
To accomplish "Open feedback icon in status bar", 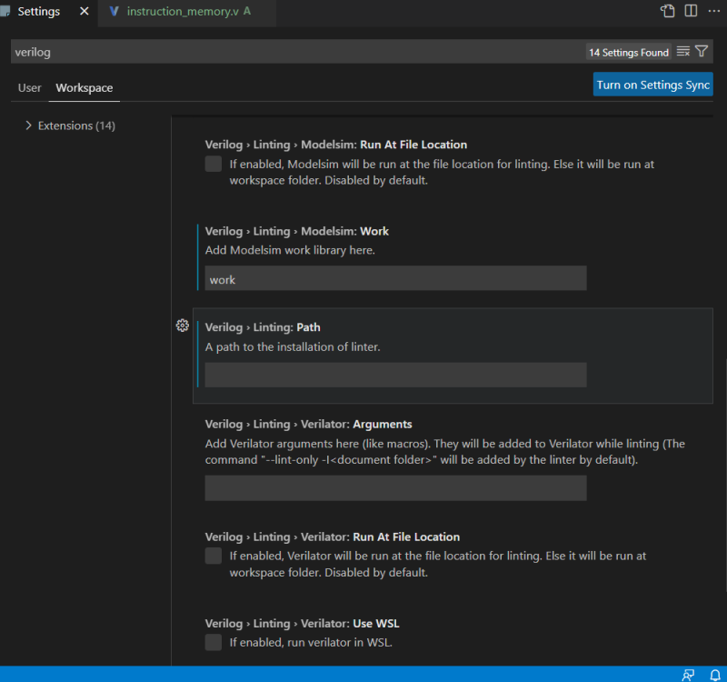I will click(x=688, y=674).
